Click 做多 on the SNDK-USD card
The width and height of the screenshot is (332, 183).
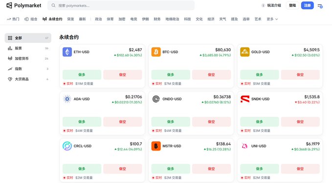[259, 122]
